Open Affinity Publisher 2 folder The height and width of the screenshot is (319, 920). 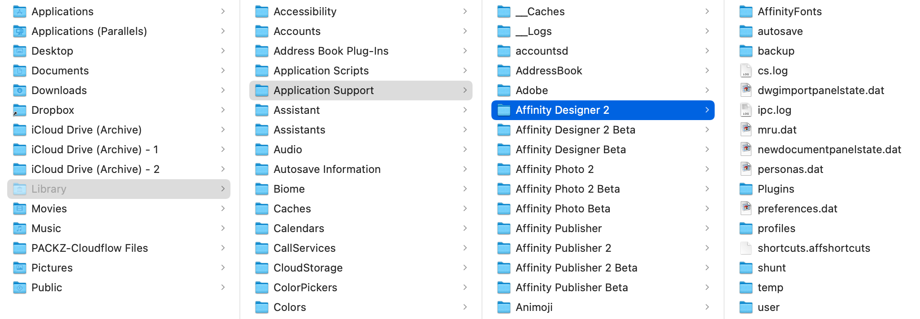tap(603, 248)
